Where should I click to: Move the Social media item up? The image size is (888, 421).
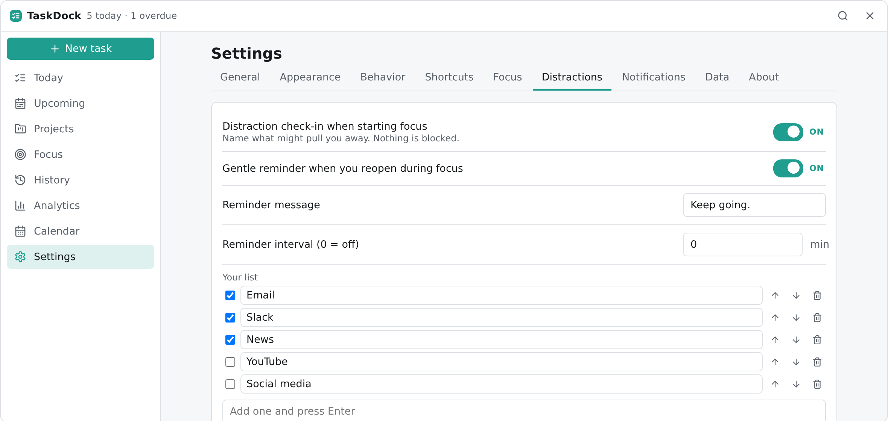(775, 384)
